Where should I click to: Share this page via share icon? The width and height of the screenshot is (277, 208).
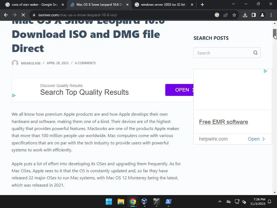tap(226, 15)
